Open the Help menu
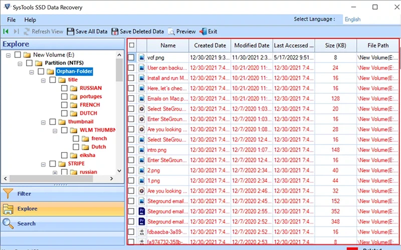The width and height of the screenshot is (401, 250). click(x=30, y=20)
